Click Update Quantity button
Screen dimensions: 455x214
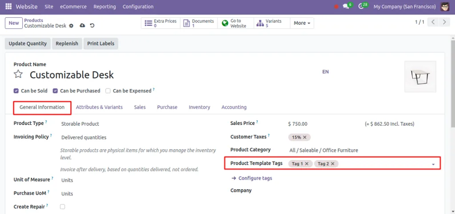[x=28, y=44]
